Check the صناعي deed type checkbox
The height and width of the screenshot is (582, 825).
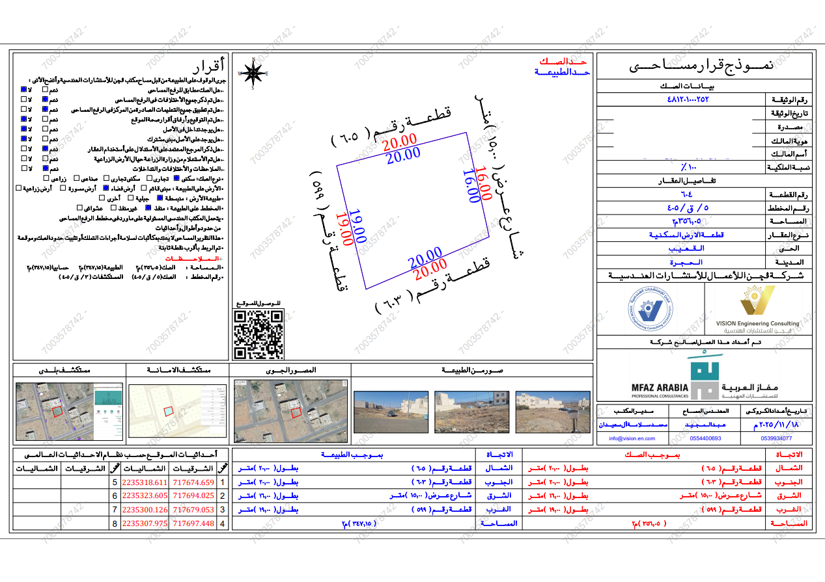coord(76,178)
